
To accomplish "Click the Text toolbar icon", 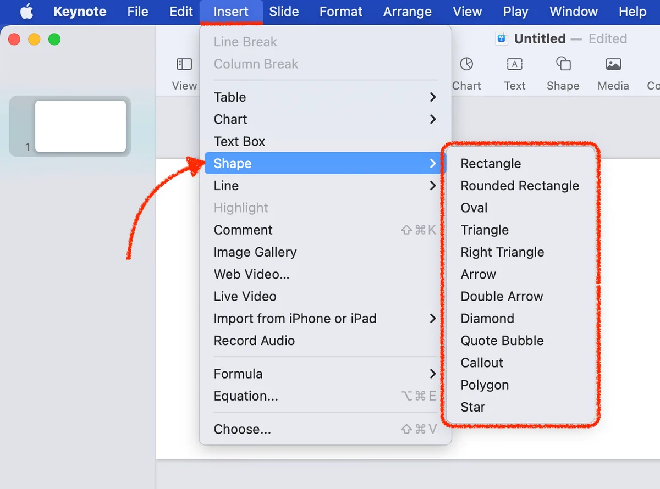I will [x=514, y=64].
